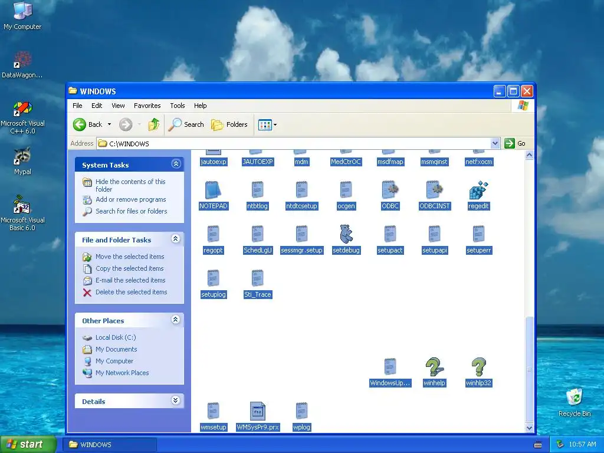Open the File menu
The width and height of the screenshot is (604, 453).
pyautogui.click(x=77, y=106)
